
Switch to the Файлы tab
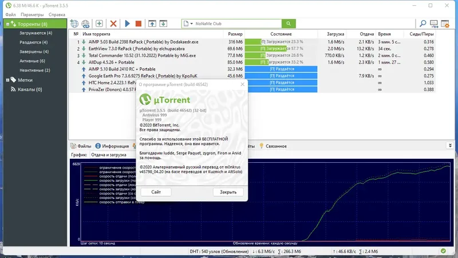tap(81, 146)
